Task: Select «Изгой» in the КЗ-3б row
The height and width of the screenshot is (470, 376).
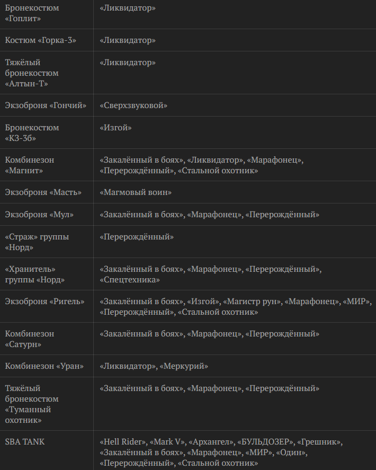Action: [115, 127]
